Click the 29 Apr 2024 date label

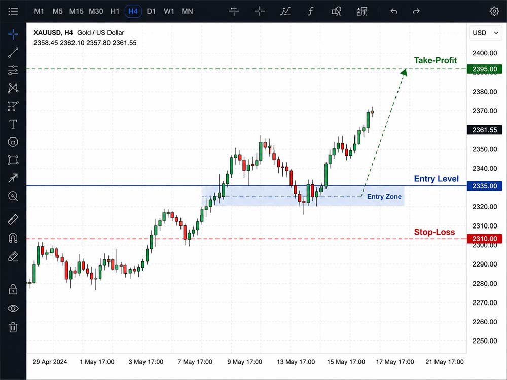coord(50,362)
